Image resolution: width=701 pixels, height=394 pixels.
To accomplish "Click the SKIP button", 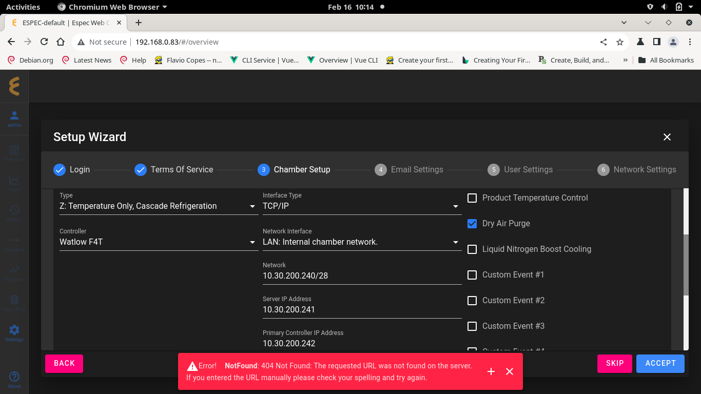I will [615, 363].
